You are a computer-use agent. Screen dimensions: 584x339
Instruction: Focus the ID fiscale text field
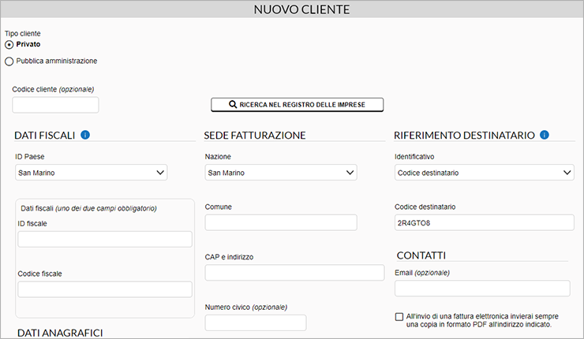pyautogui.click(x=105, y=240)
